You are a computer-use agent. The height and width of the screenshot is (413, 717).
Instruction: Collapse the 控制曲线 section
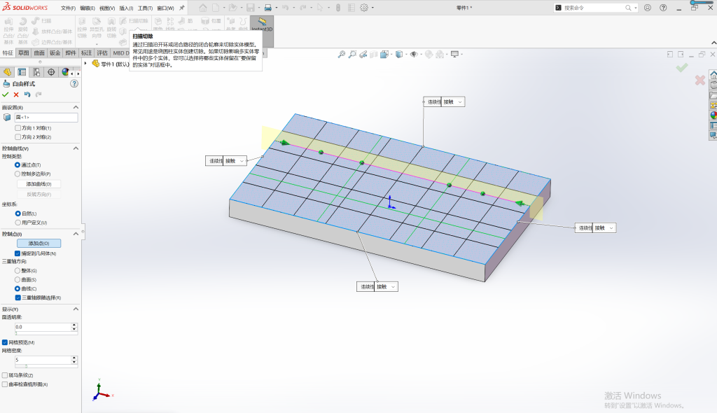point(76,148)
